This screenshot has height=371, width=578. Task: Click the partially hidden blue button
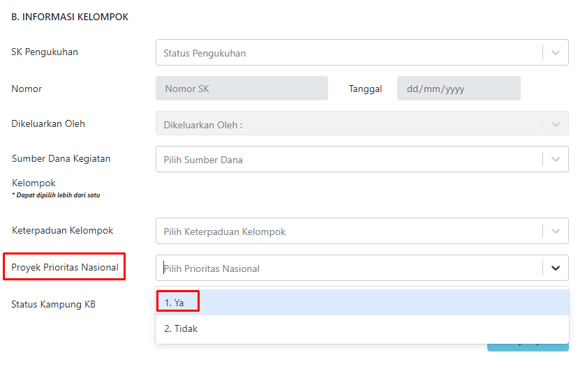pyautogui.click(x=528, y=348)
